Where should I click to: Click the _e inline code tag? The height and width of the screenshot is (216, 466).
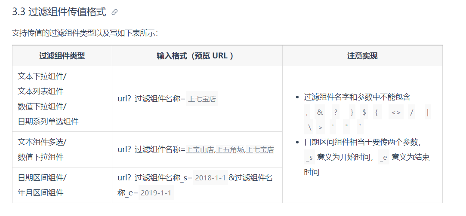tap(383, 158)
